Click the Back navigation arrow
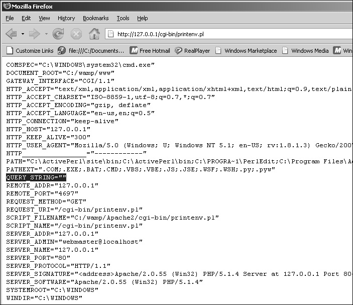This screenshot has width=353, height=305. [12, 34]
